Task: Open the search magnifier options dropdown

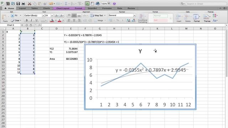Action: tap(182, 4)
